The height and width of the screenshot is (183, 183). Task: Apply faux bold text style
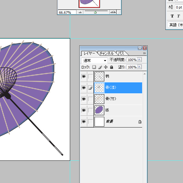pos(172,16)
